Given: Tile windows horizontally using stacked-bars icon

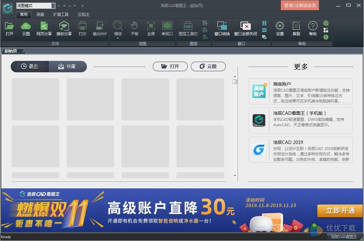Looking at the screenshot, I should 264,30.
